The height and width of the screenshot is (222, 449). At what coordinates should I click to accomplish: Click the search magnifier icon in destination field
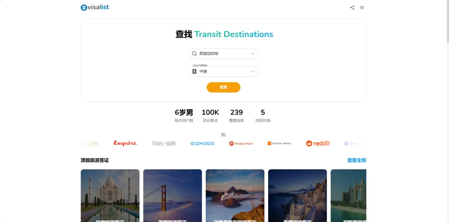195,54
